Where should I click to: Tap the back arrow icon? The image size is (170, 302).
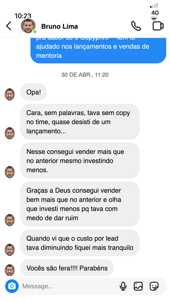pyautogui.click(x=9, y=26)
